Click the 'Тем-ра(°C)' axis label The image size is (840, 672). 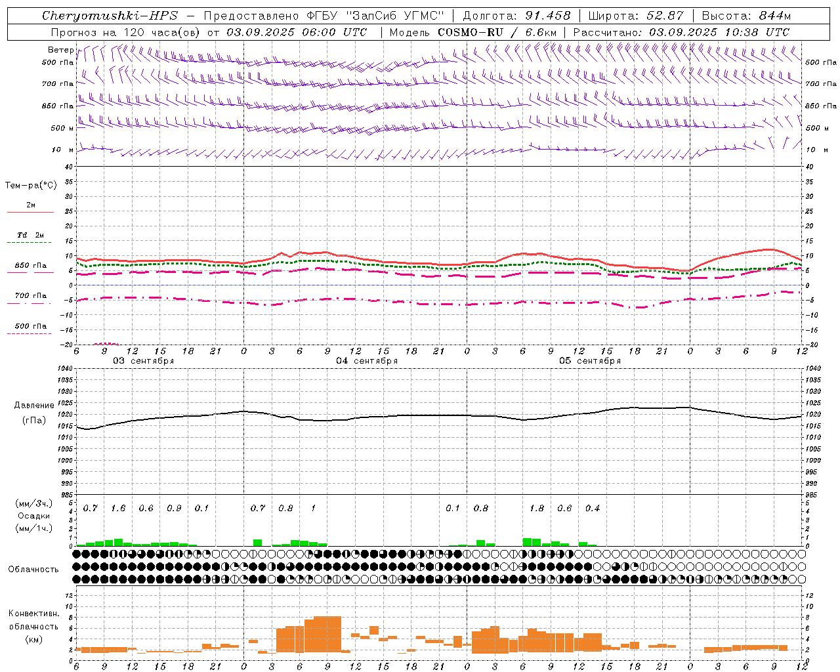pyautogui.click(x=31, y=186)
